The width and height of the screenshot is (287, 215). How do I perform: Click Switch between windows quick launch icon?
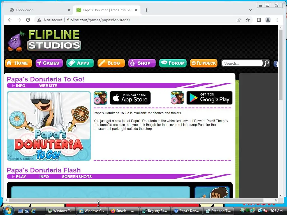coord(27,211)
